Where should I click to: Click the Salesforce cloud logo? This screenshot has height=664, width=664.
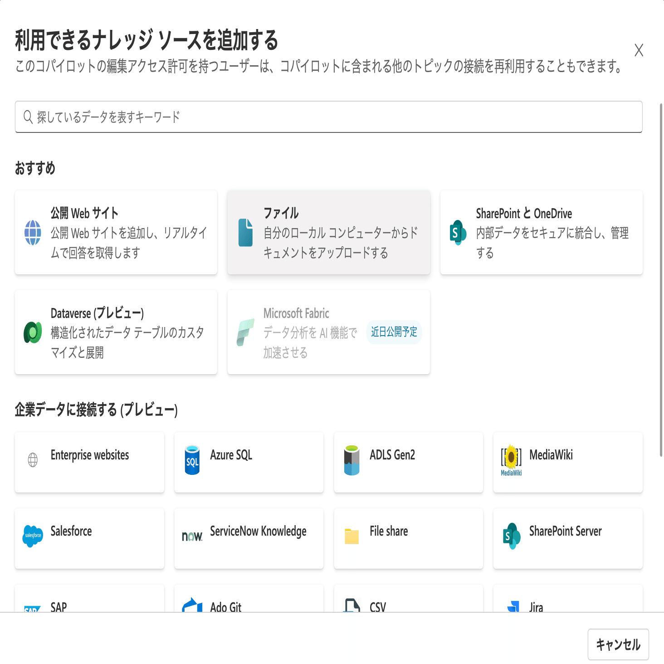pyautogui.click(x=33, y=536)
